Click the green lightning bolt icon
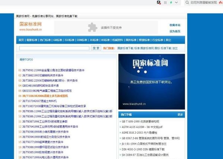The width and height of the screenshot is (223, 159). point(171,3)
